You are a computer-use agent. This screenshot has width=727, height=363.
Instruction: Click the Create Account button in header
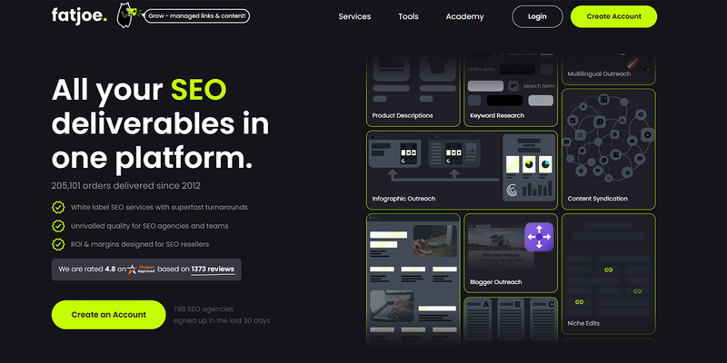(614, 16)
